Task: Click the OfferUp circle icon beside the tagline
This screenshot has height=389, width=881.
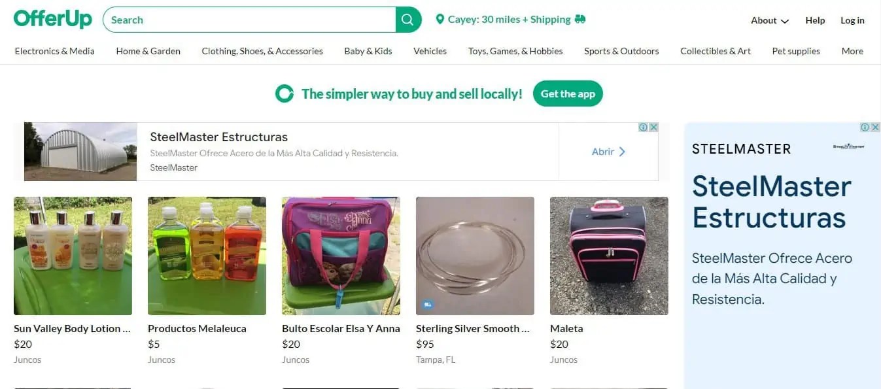Action: coord(284,93)
